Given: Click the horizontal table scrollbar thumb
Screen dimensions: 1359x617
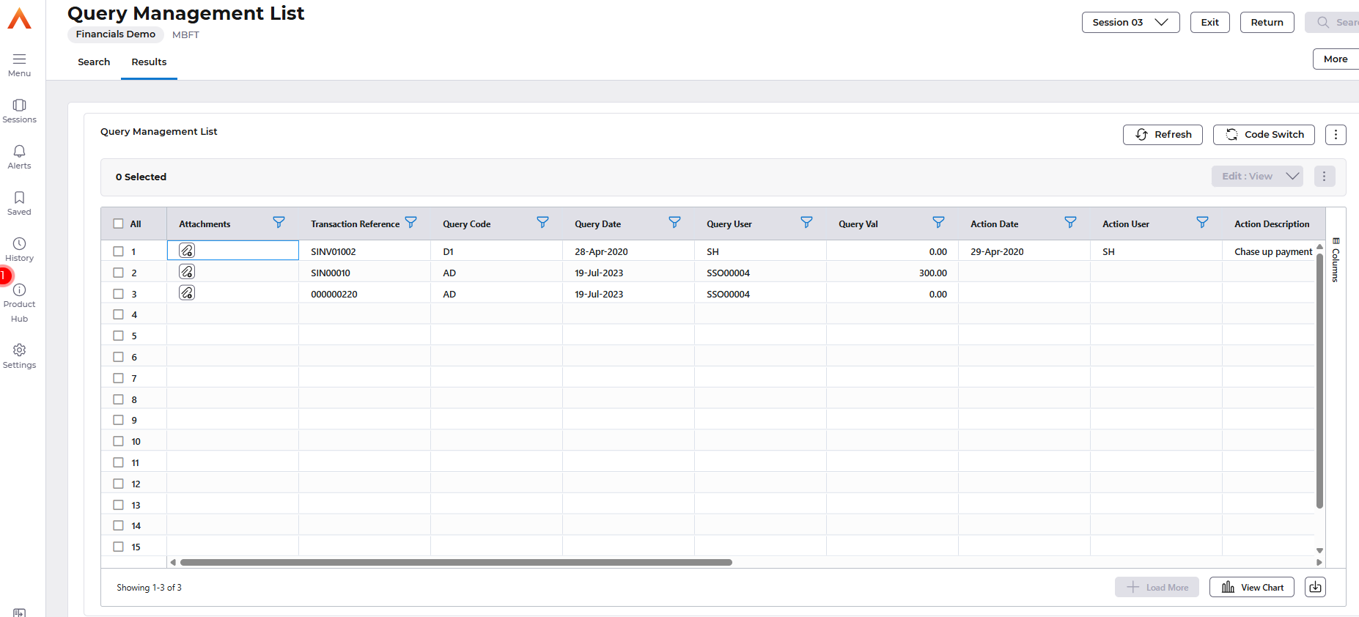Looking at the screenshot, I should (456, 563).
